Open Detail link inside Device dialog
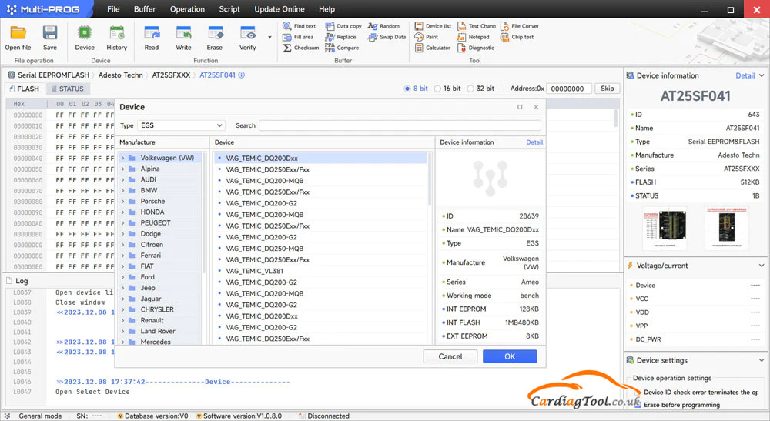Viewport: 770px width, 421px height. click(x=534, y=142)
